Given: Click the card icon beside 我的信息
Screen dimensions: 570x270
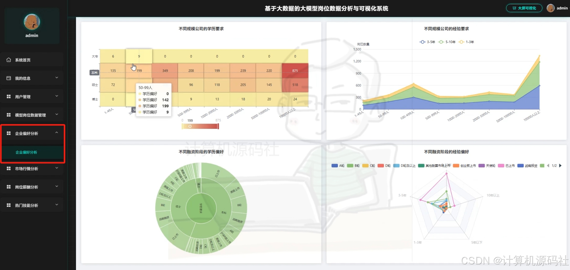Looking at the screenshot, I should click(x=9, y=78).
